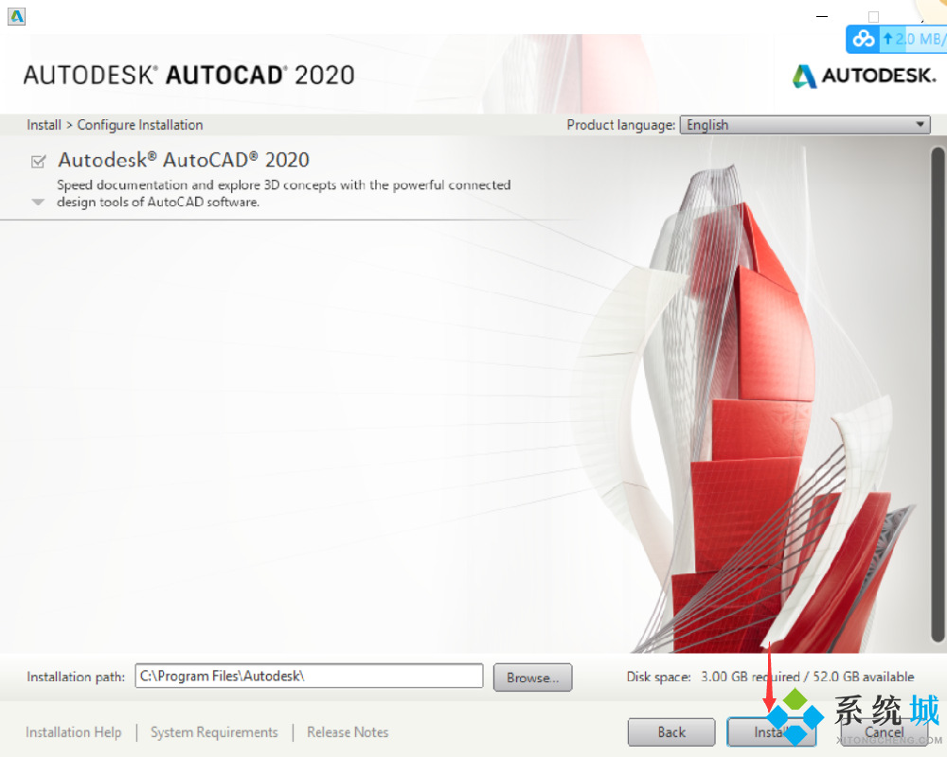
Task: Click the cloud icon in upload widget
Action: pyautogui.click(x=863, y=39)
